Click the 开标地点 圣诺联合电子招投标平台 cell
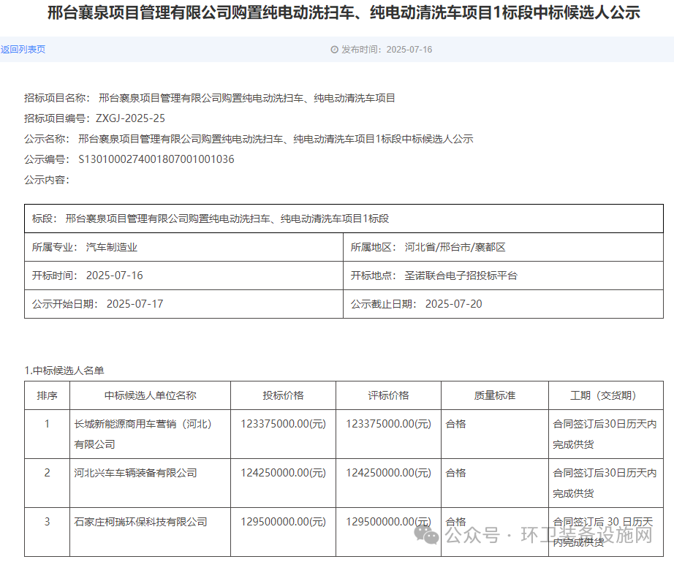 pos(504,276)
